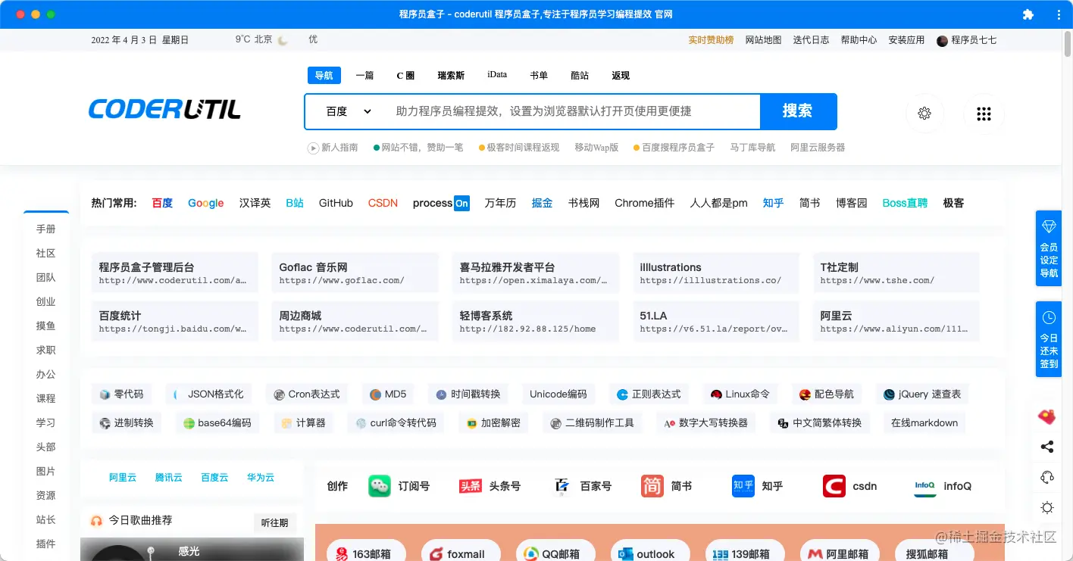The width and height of the screenshot is (1073, 561).
Task: Click the browser extensions puzzle icon
Action: 1028,14
